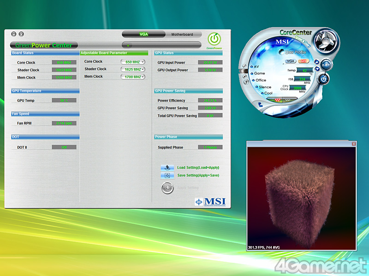Click the Load Setting(Load+Apply) link
This screenshot has width=369, height=276.
click(198, 167)
